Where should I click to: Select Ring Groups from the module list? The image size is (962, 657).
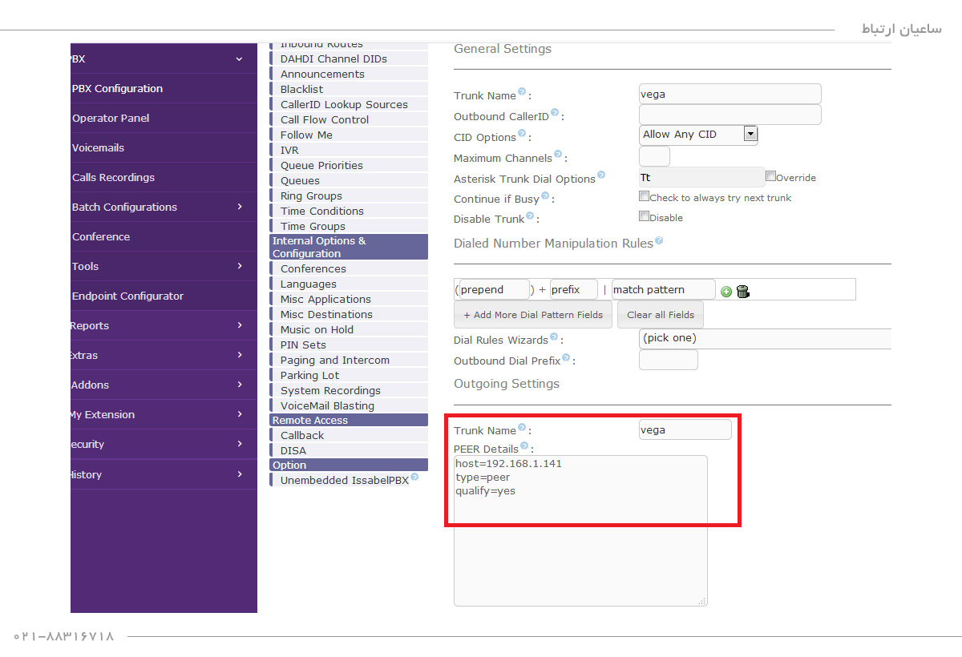311,195
